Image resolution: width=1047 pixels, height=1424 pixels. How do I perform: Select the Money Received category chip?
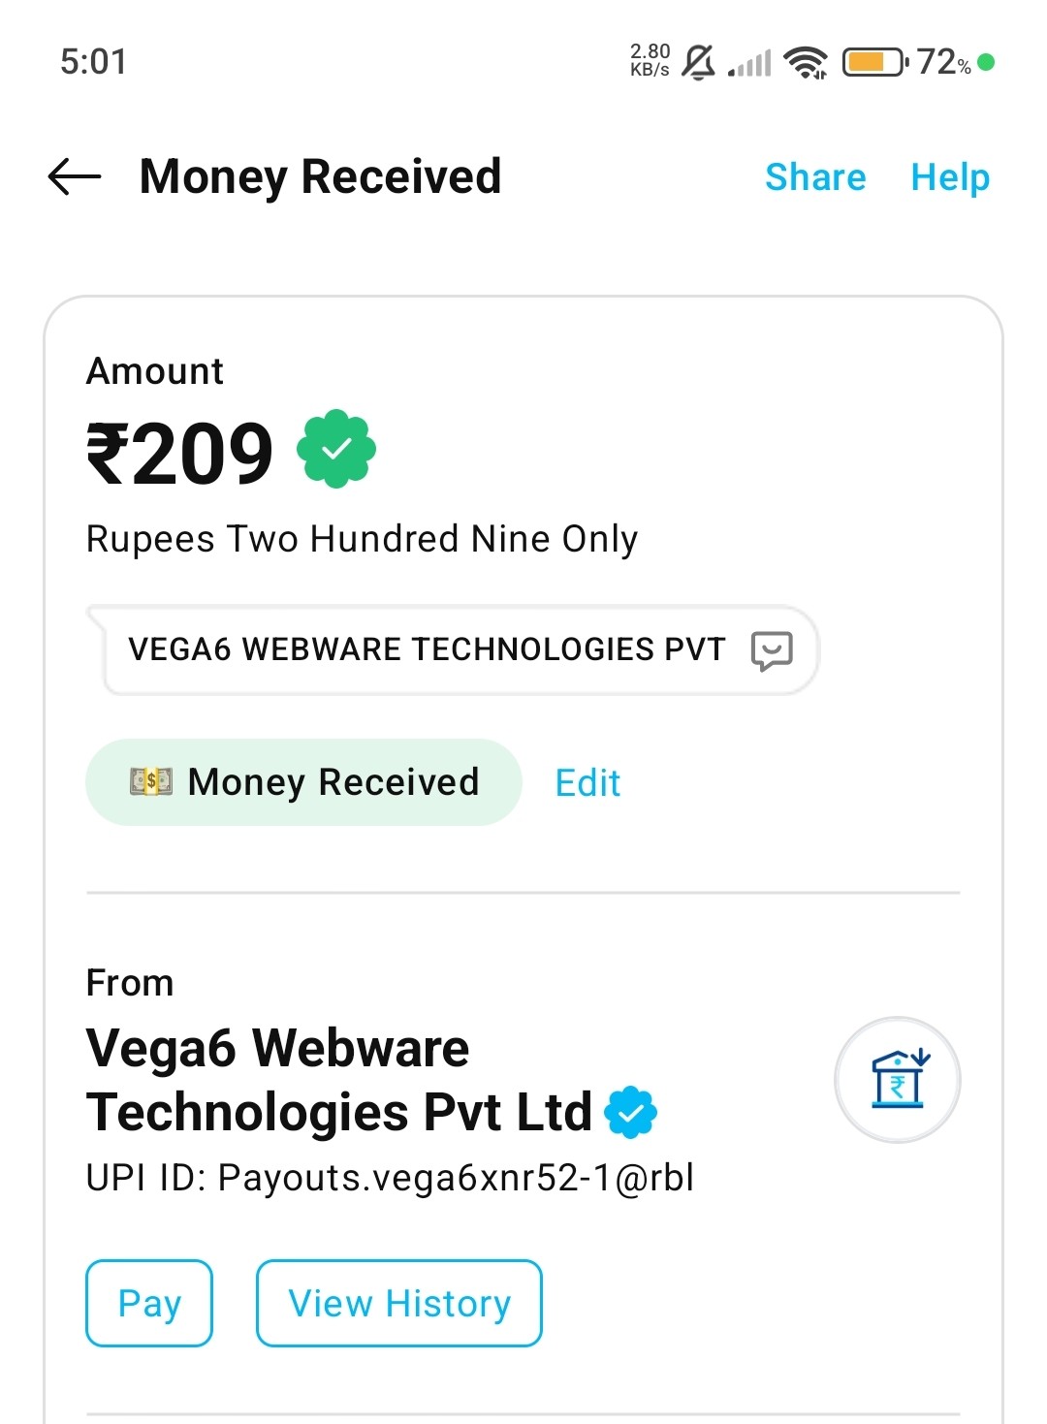coord(303,782)
